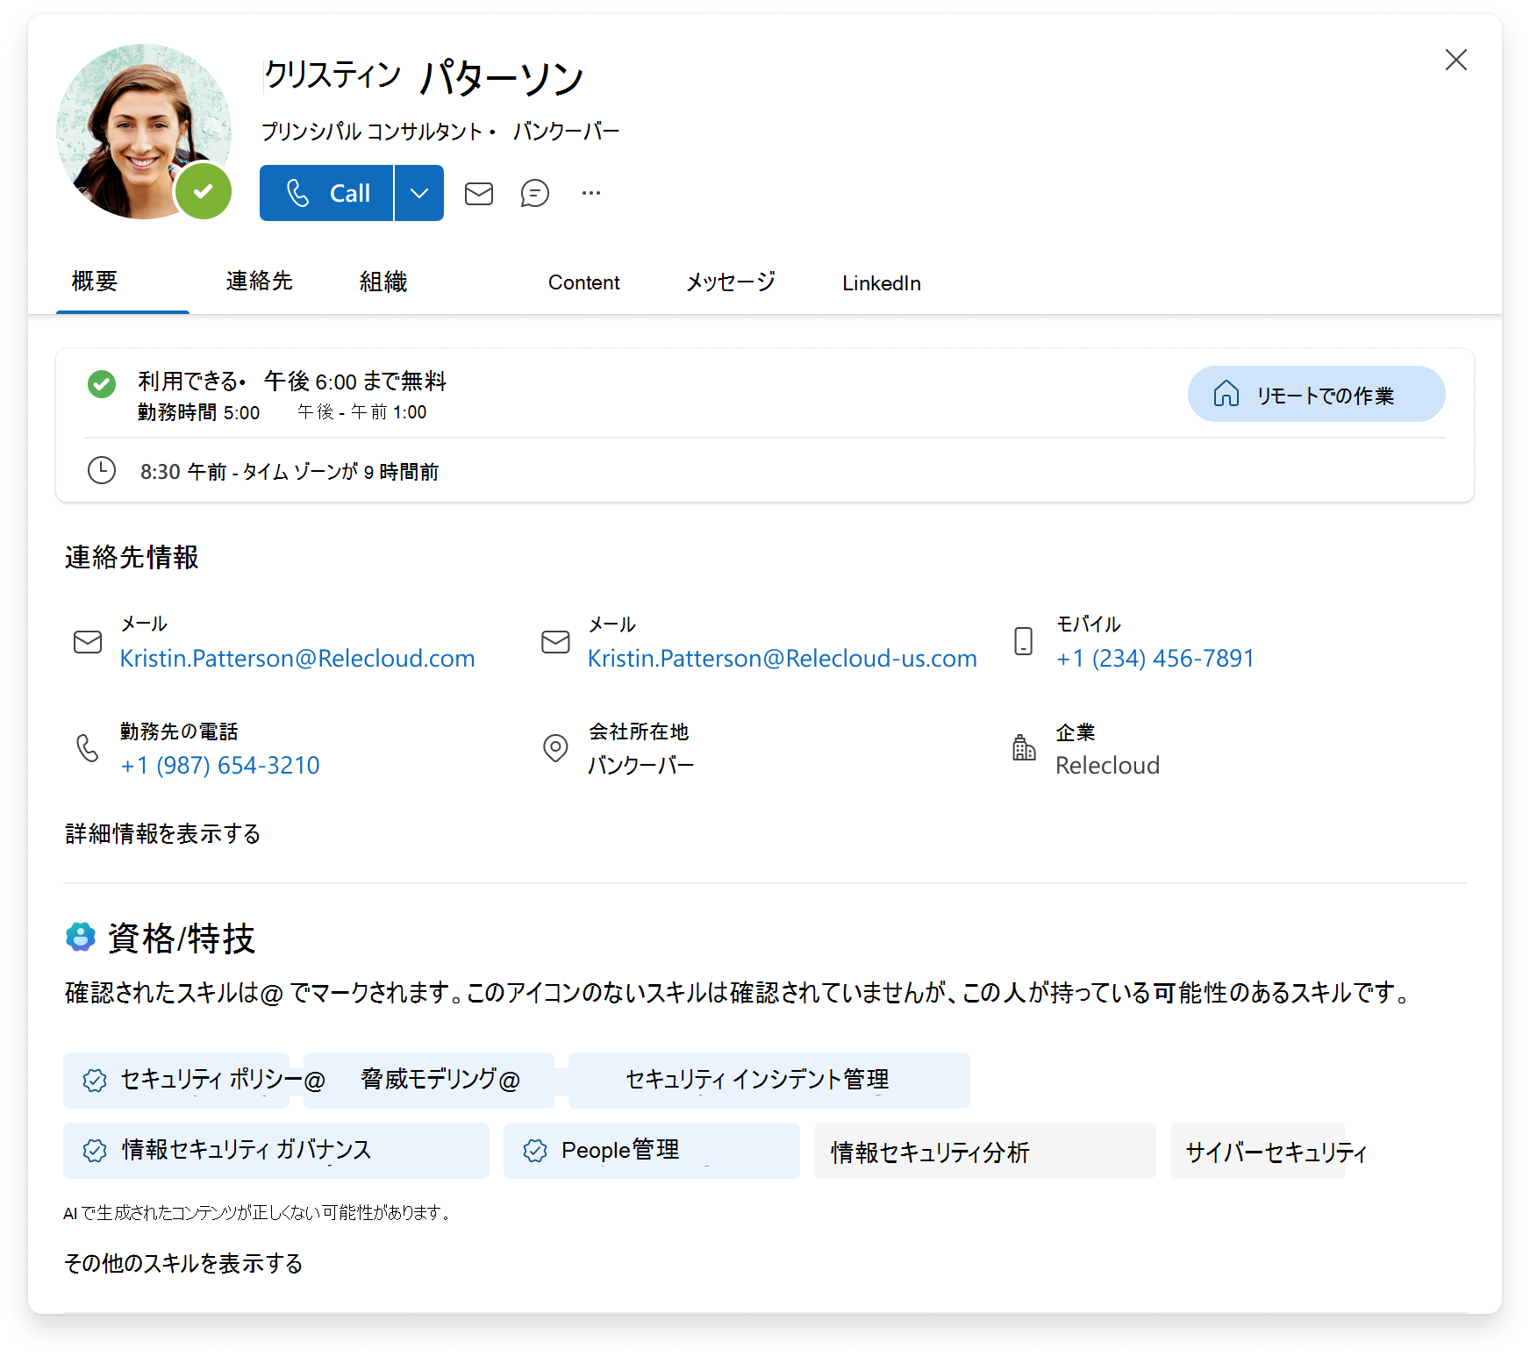Select the 概要 tab

(95, 282)
